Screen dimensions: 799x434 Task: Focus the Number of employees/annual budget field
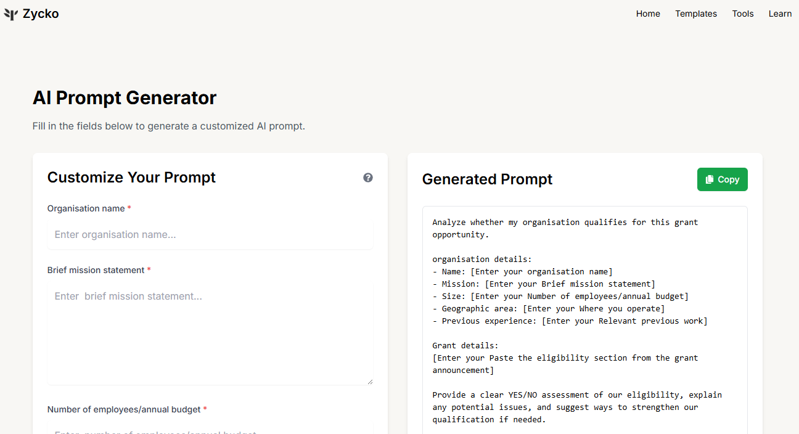click(210, 427)
